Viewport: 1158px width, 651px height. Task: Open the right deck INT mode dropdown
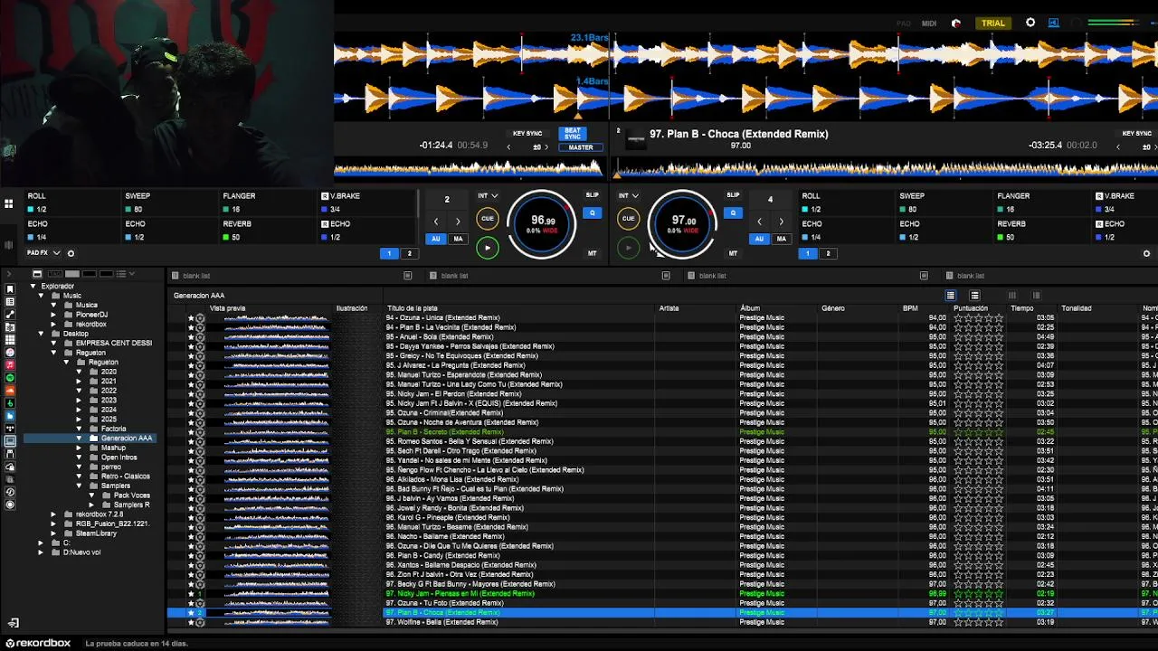[629, 195]
